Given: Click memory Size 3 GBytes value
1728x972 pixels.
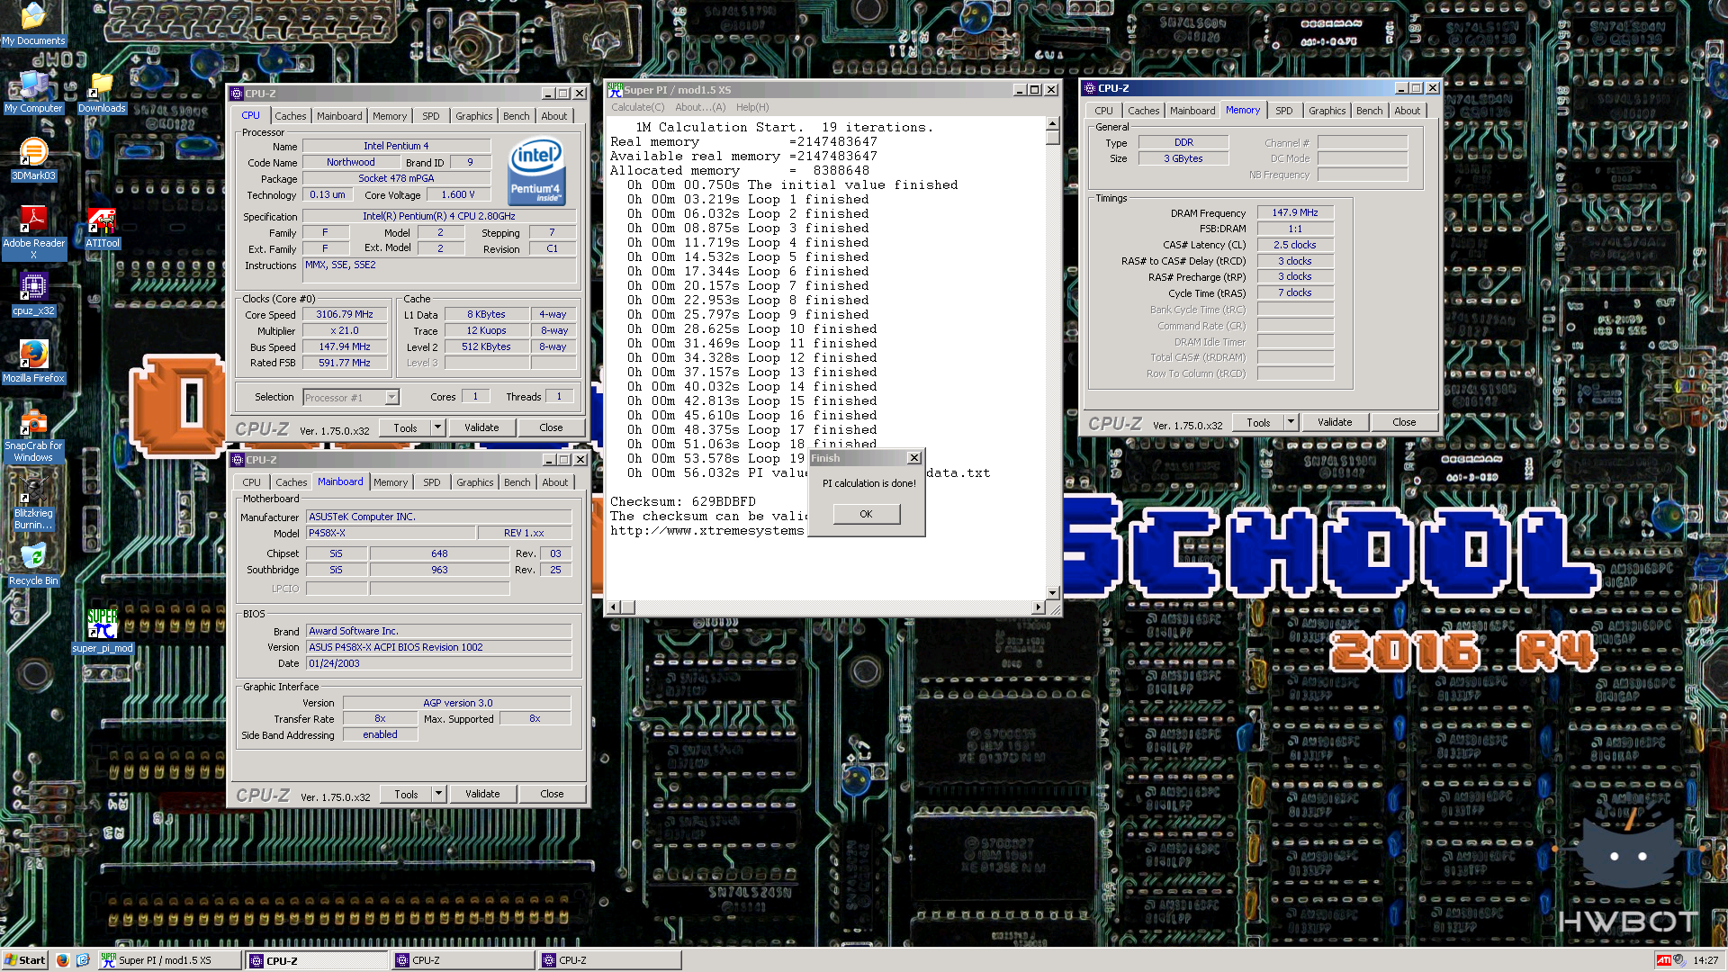Looking at the screenshot, I should (x=1183, y=158).
